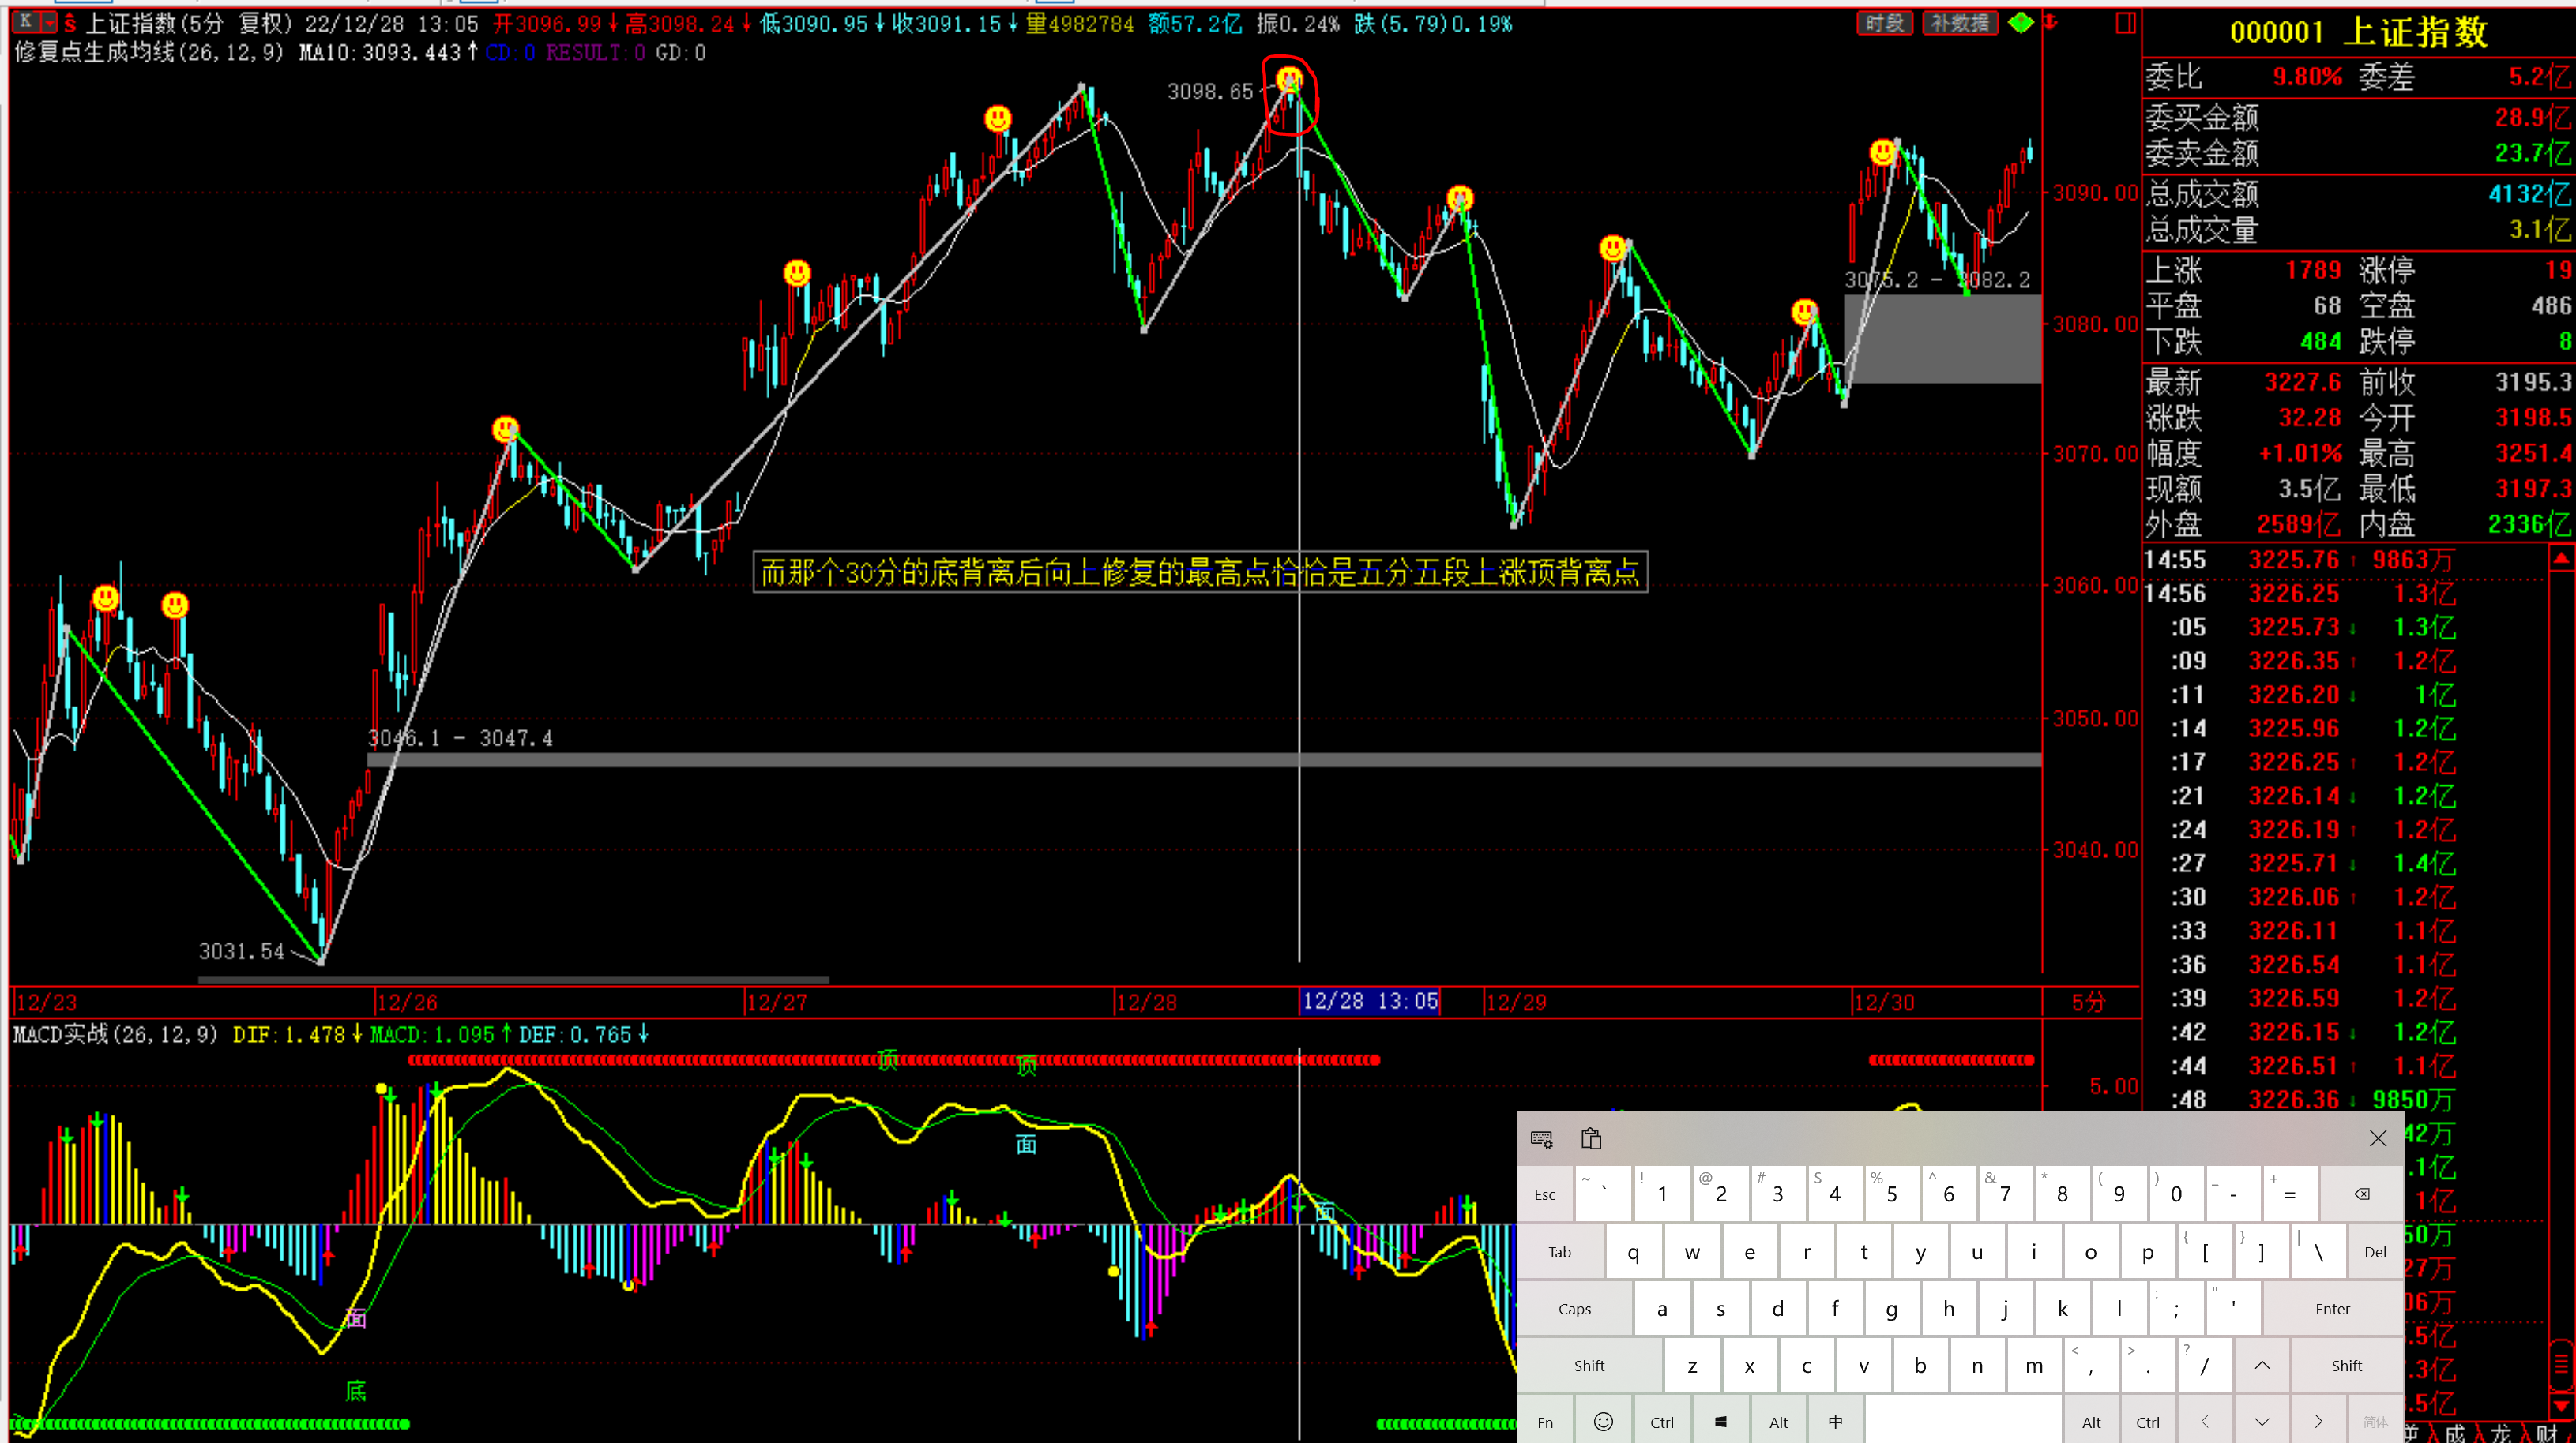Click the 3046.1 - 3047.4 gap band

tap(1204, 760)
